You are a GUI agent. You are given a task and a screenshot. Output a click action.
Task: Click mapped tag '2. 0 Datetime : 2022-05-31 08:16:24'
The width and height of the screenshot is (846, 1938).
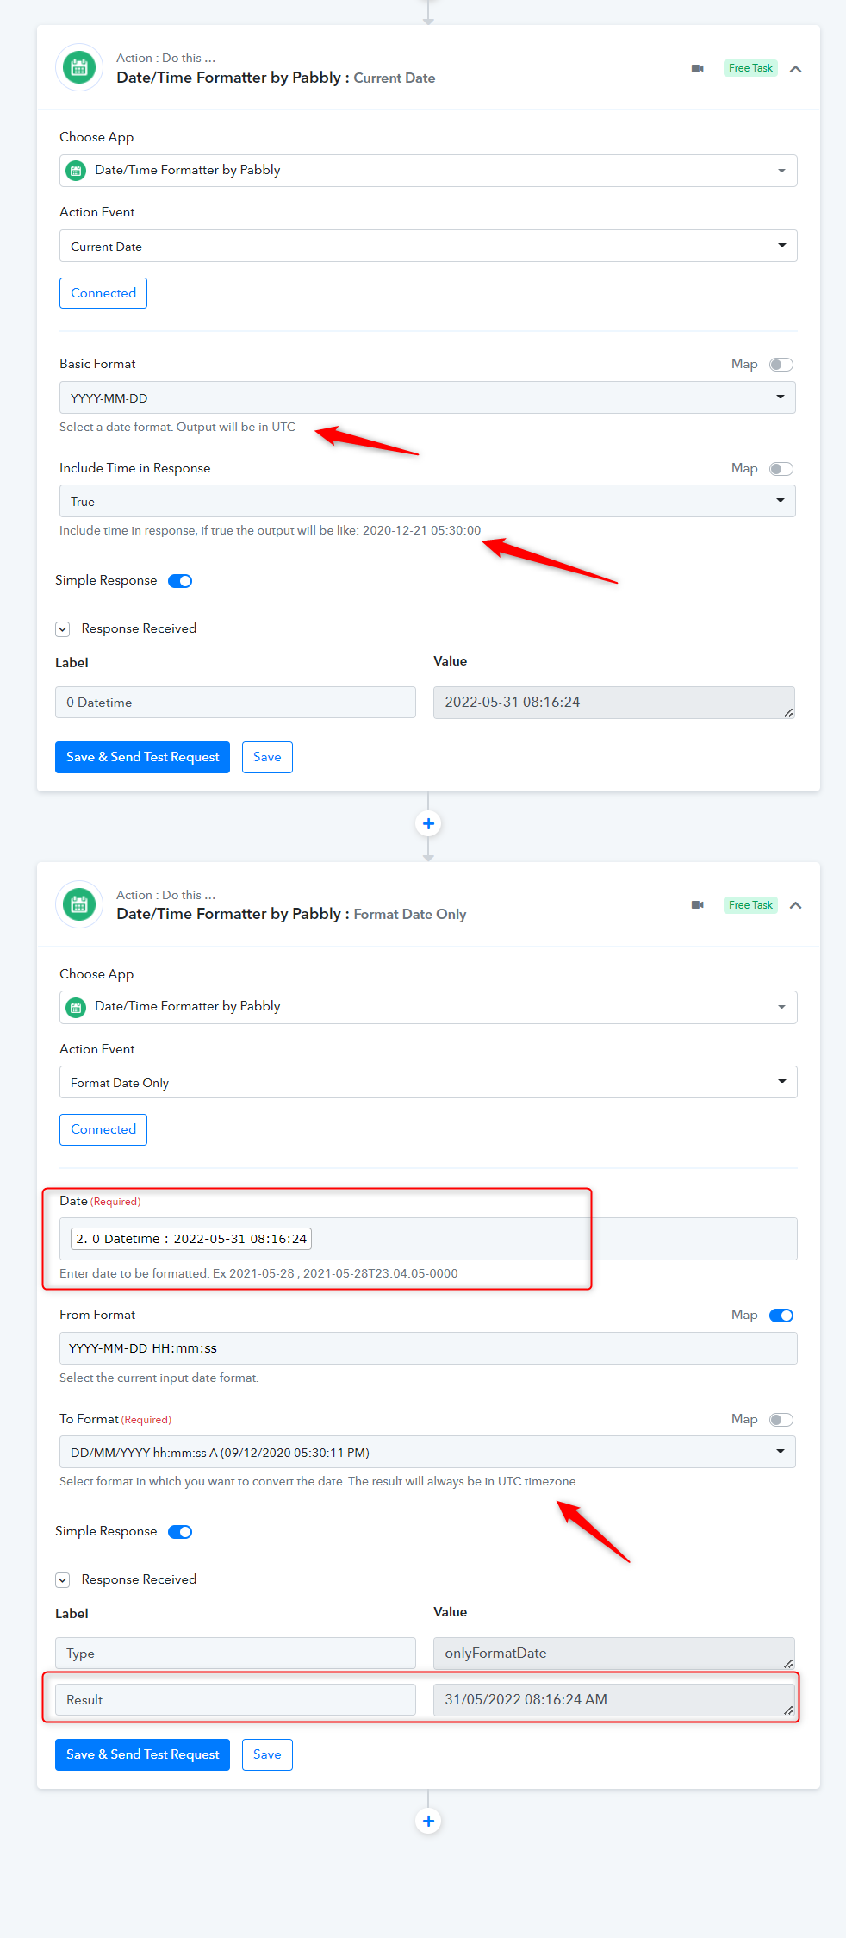pos(191,1239)
